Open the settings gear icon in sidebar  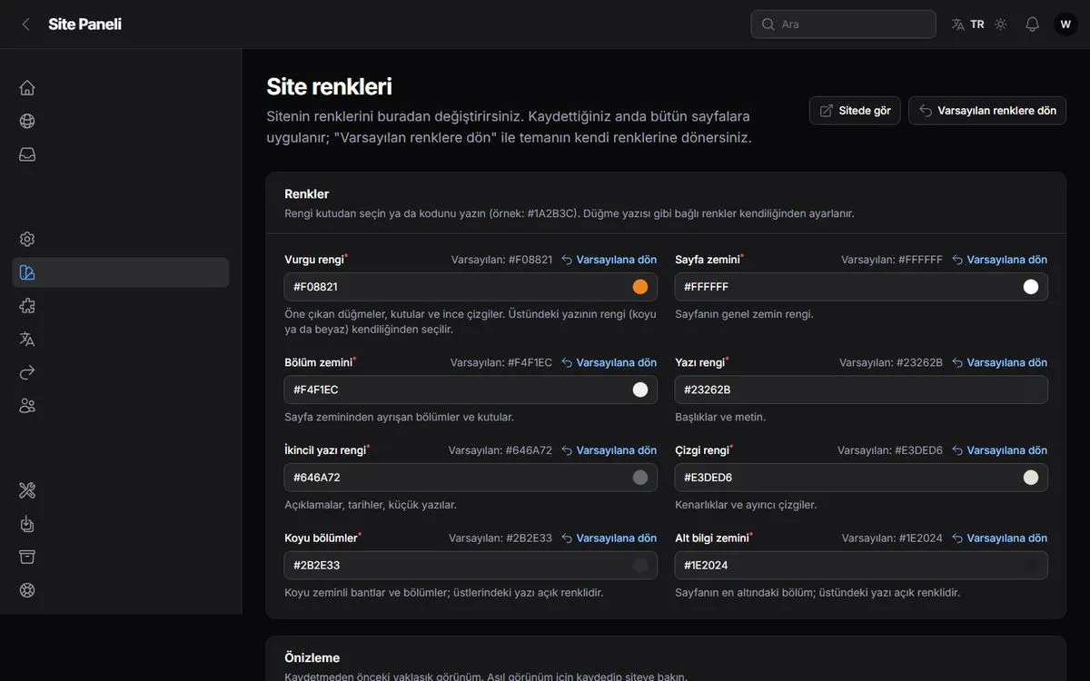click(27, 239)
